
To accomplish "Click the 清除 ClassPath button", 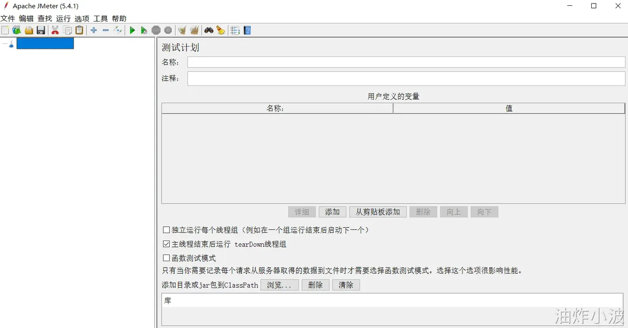I will point(346,285).
